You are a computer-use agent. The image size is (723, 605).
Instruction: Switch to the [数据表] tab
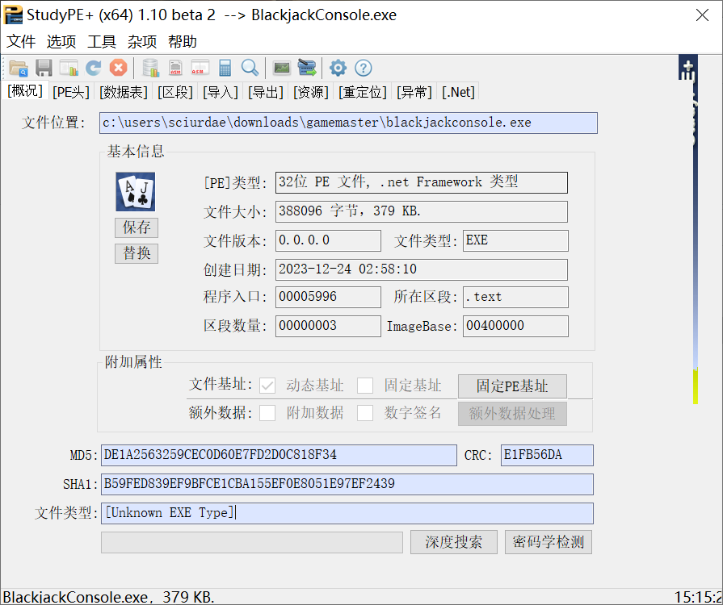click(x=124, y=92)
